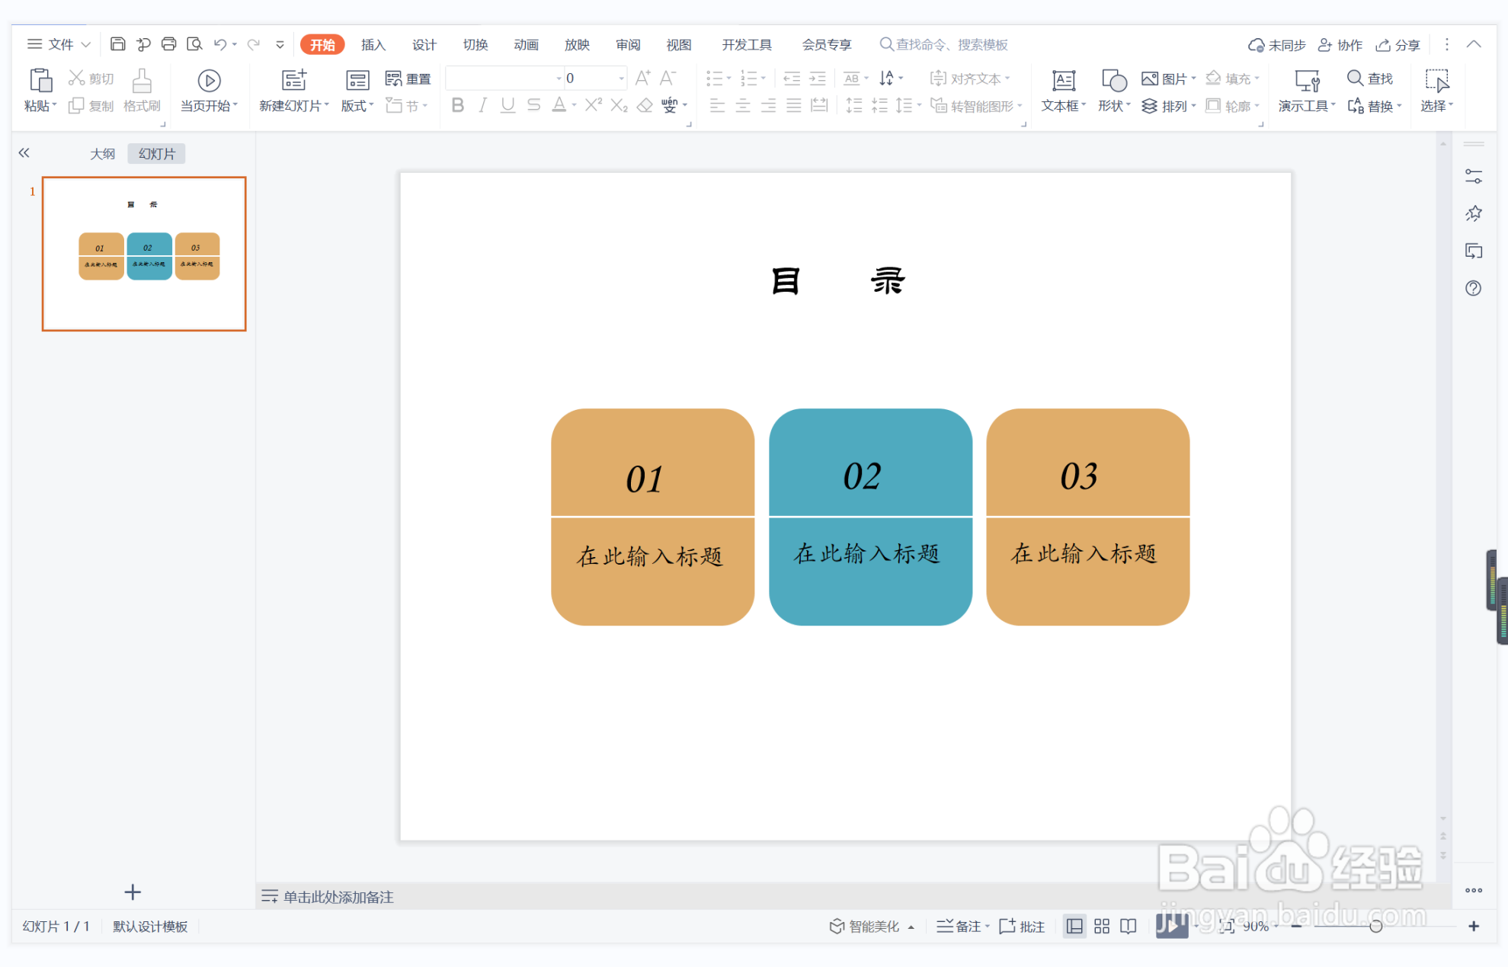Click the Save icon in quick access bar
This screenshot has width=1508, height=967.
[x=117, y=44]
